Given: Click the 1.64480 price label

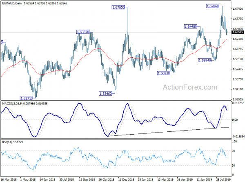Looking at the screenshot, I should tap(191, 26).
